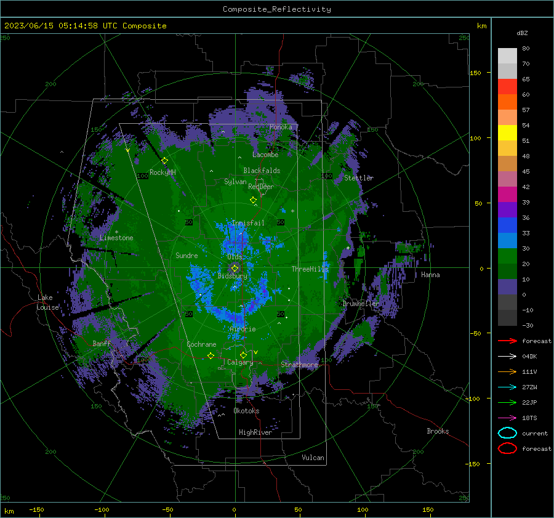
Task: Click the Didsbury city label
Action: 233,276
